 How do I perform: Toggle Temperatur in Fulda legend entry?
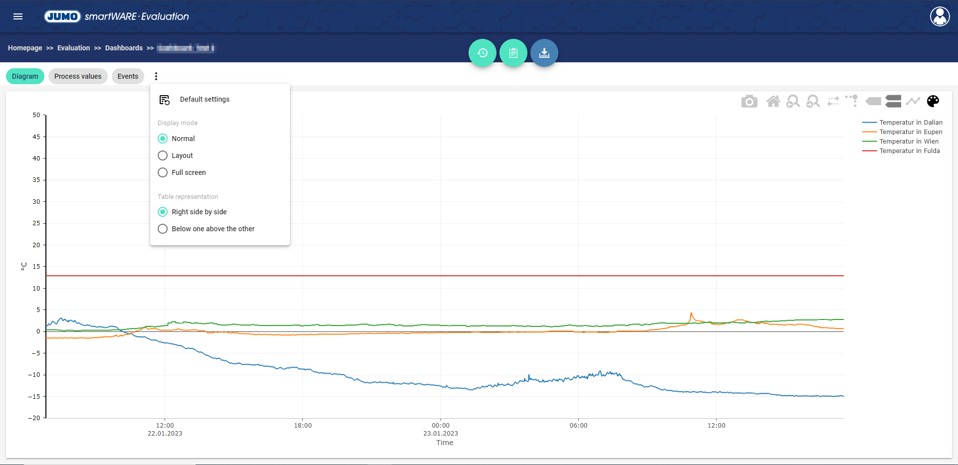[909, 151]
